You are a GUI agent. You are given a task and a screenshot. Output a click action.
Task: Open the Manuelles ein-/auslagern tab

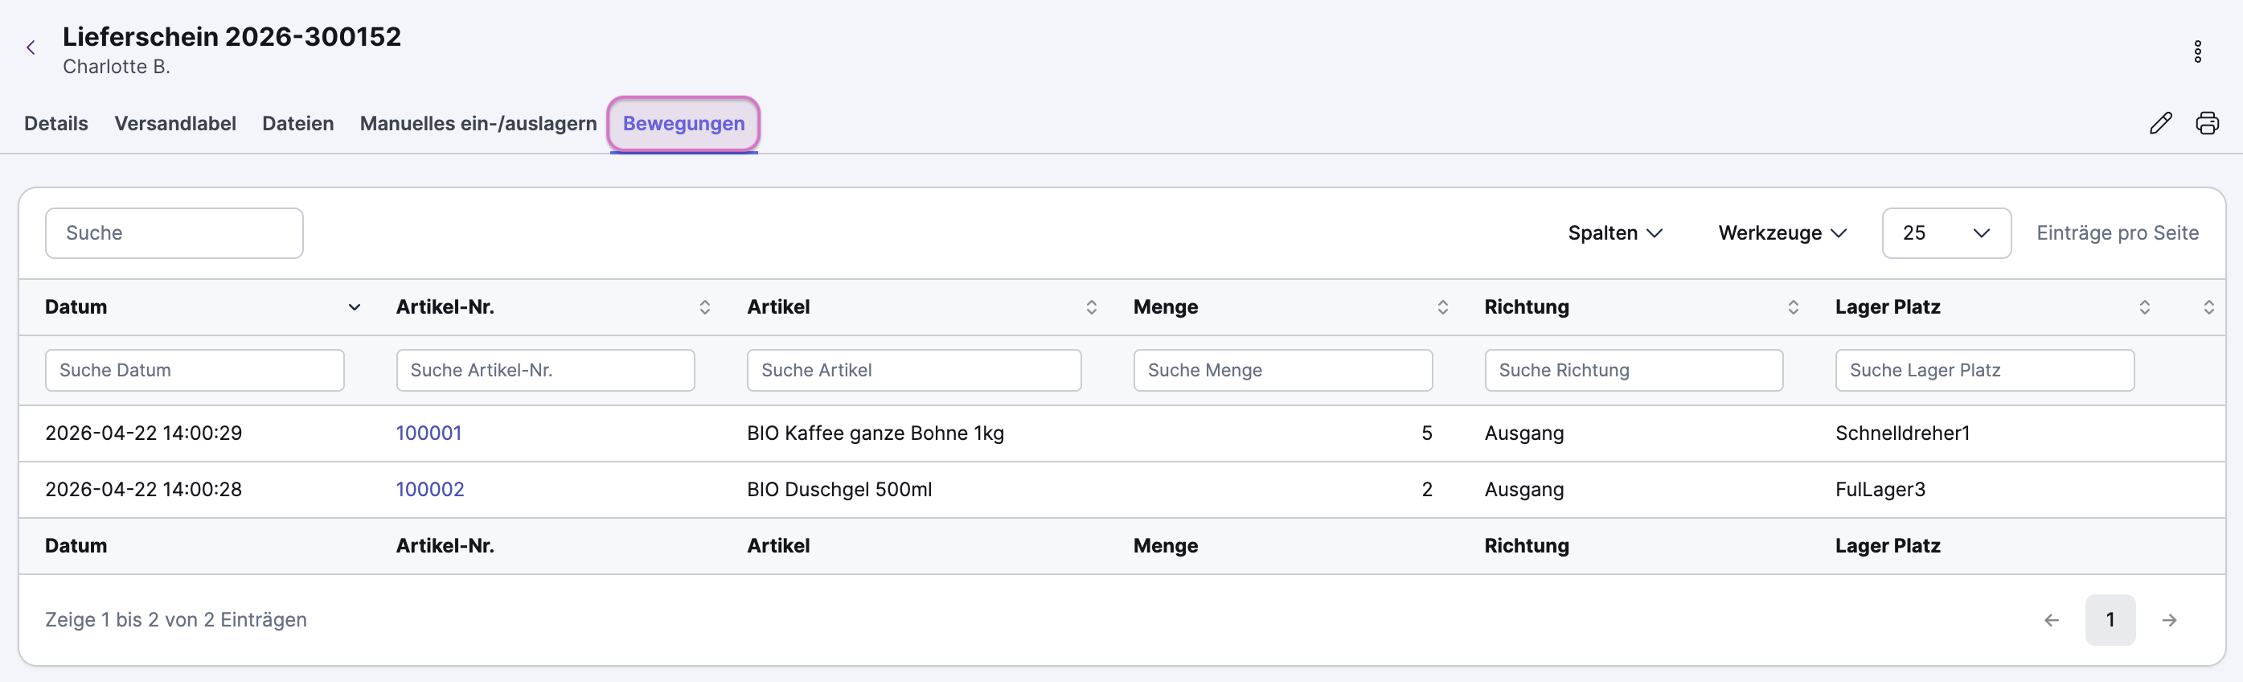coord(478,124)
